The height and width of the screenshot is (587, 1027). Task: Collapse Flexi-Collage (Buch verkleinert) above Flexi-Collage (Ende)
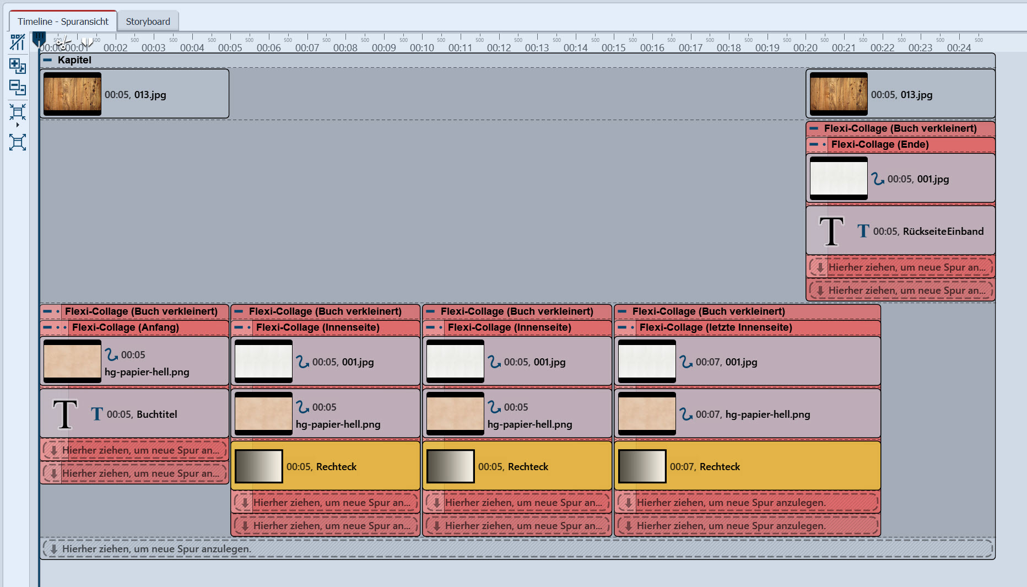(814, 128)
